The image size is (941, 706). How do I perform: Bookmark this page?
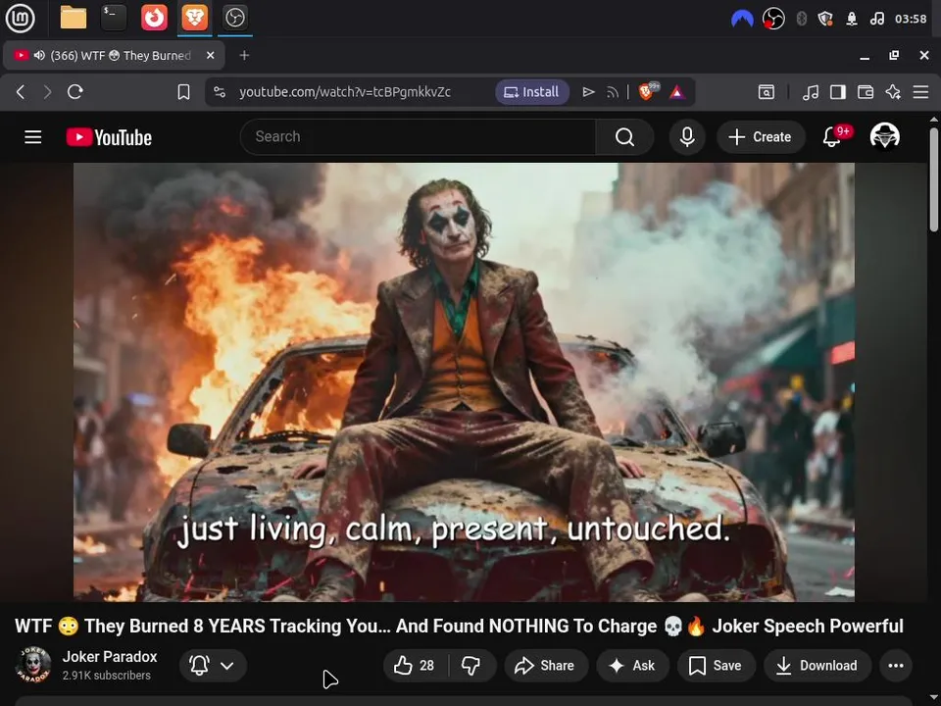pyautogui.click(x=183, y=92)
